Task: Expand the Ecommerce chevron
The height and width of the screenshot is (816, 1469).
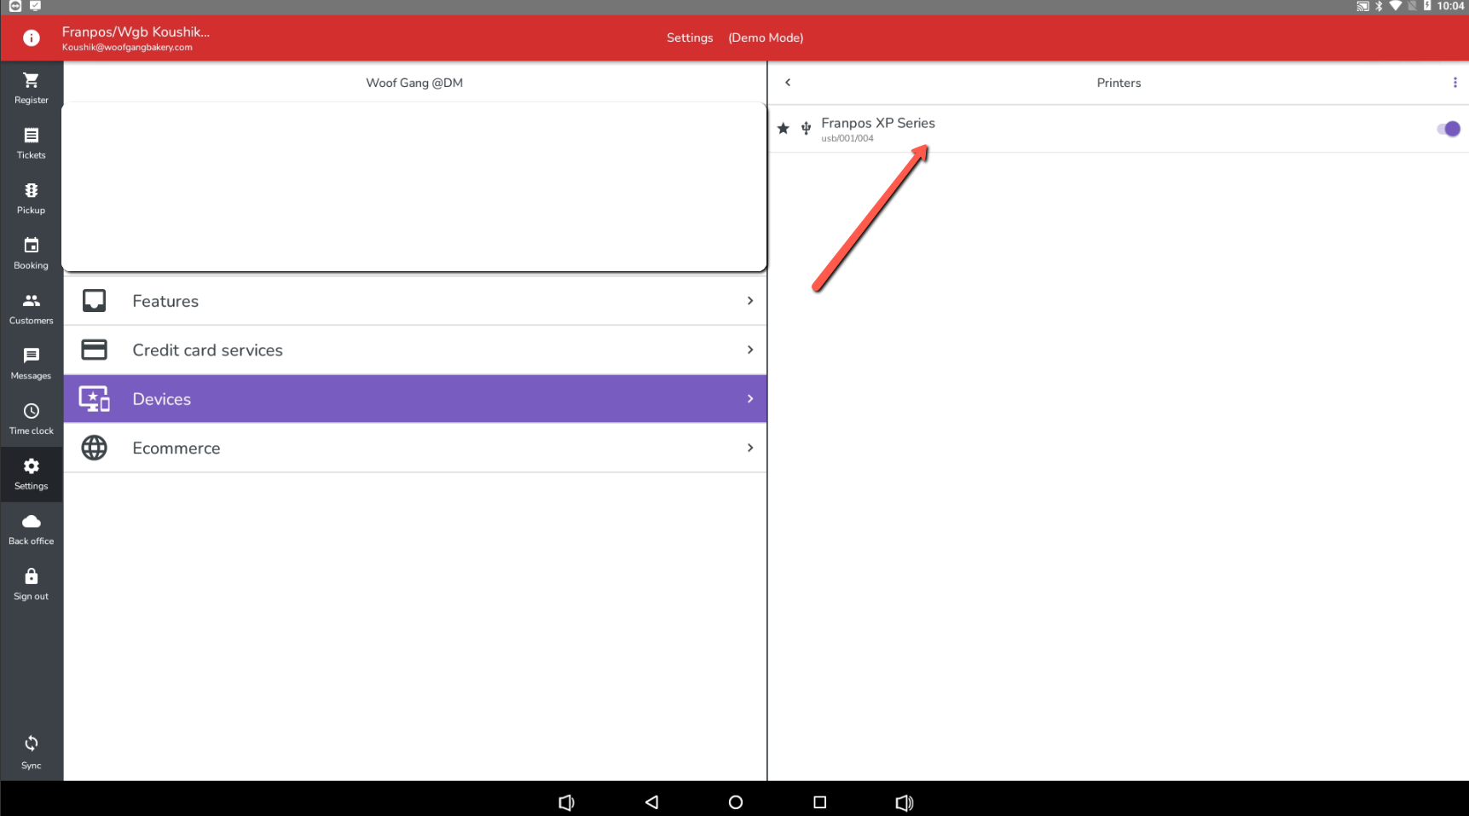Action: pos(749,448)
